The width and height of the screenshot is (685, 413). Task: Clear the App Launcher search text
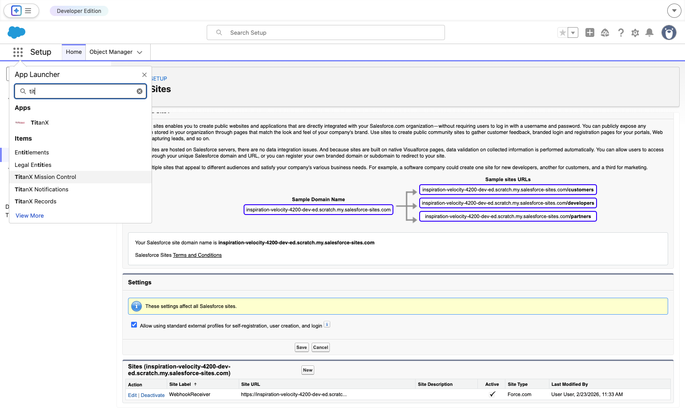coord(140,91)
